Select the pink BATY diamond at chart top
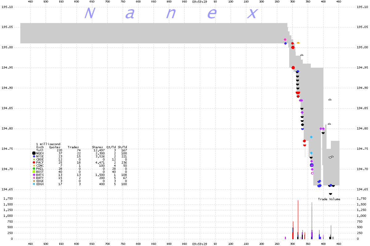The height and width of the screenshot is (246, 370). click(x=285, y=39)
